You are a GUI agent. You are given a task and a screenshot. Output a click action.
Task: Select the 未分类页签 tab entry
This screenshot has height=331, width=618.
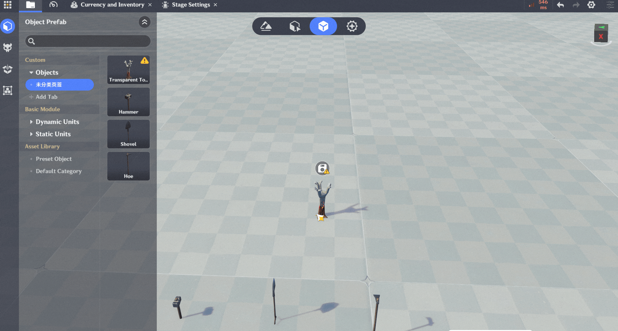pos(60,85)
